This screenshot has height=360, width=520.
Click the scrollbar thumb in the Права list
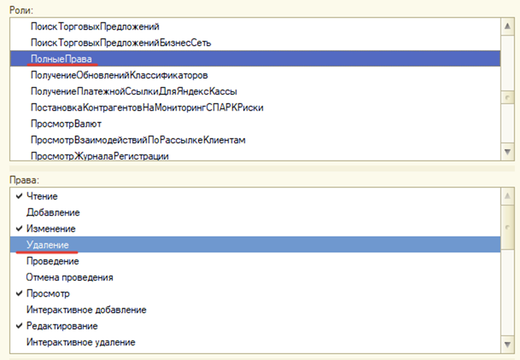click(x=507, y=226)
